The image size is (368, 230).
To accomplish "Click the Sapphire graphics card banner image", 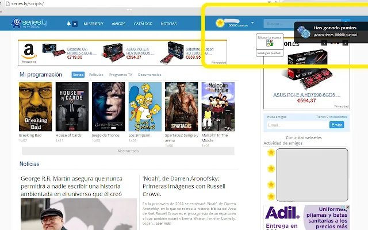I will (x=172, y=52).
